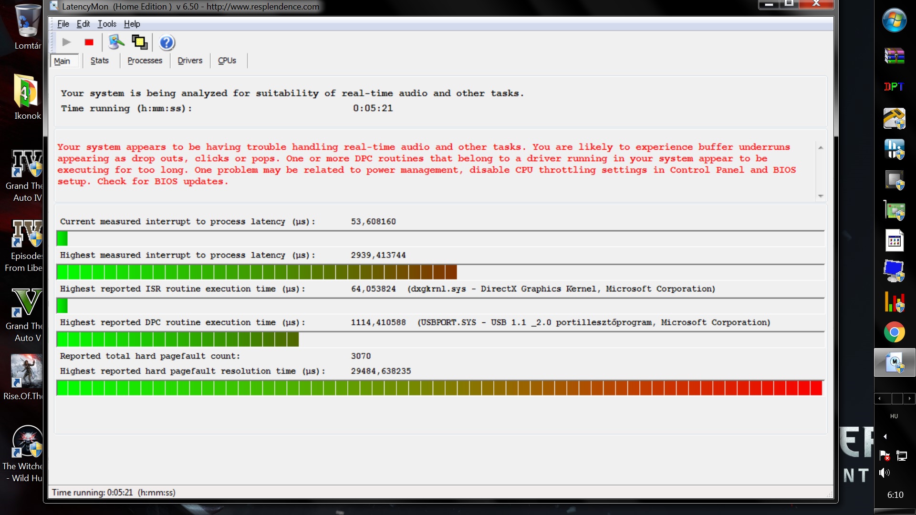Switch to the Stats tab
The width and height of the screenshot is (916, 515).
click(x=99, y=61)
